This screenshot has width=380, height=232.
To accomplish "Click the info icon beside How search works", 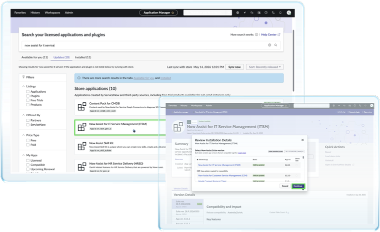I will 256,34.
